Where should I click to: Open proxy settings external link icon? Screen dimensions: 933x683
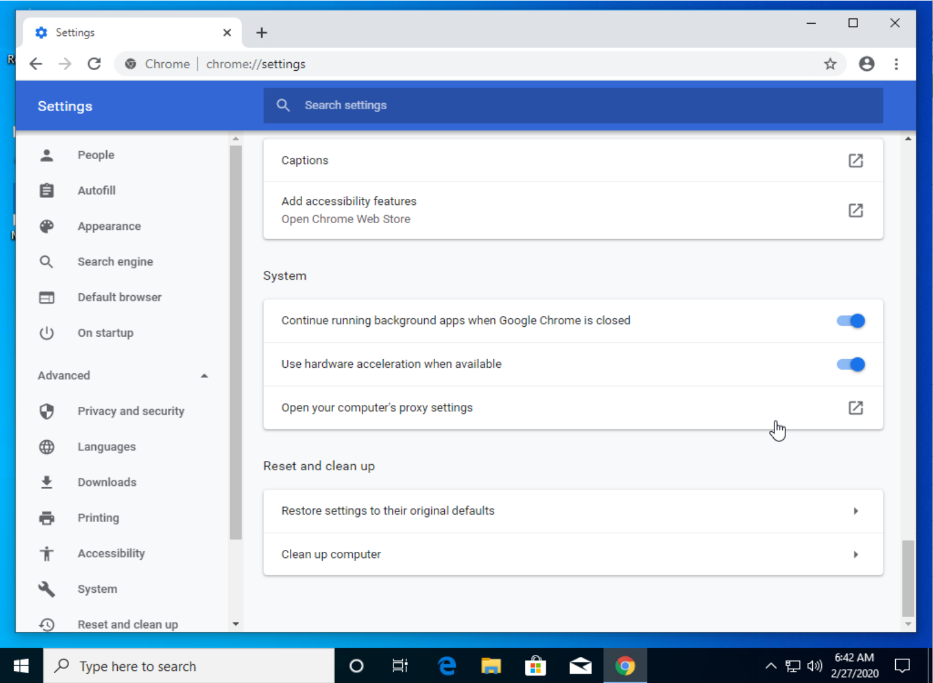coord(856,408)
